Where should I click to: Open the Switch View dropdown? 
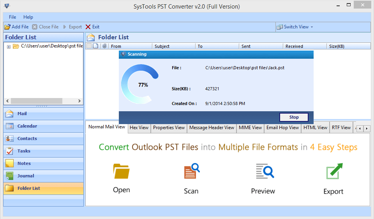[295, 27]
